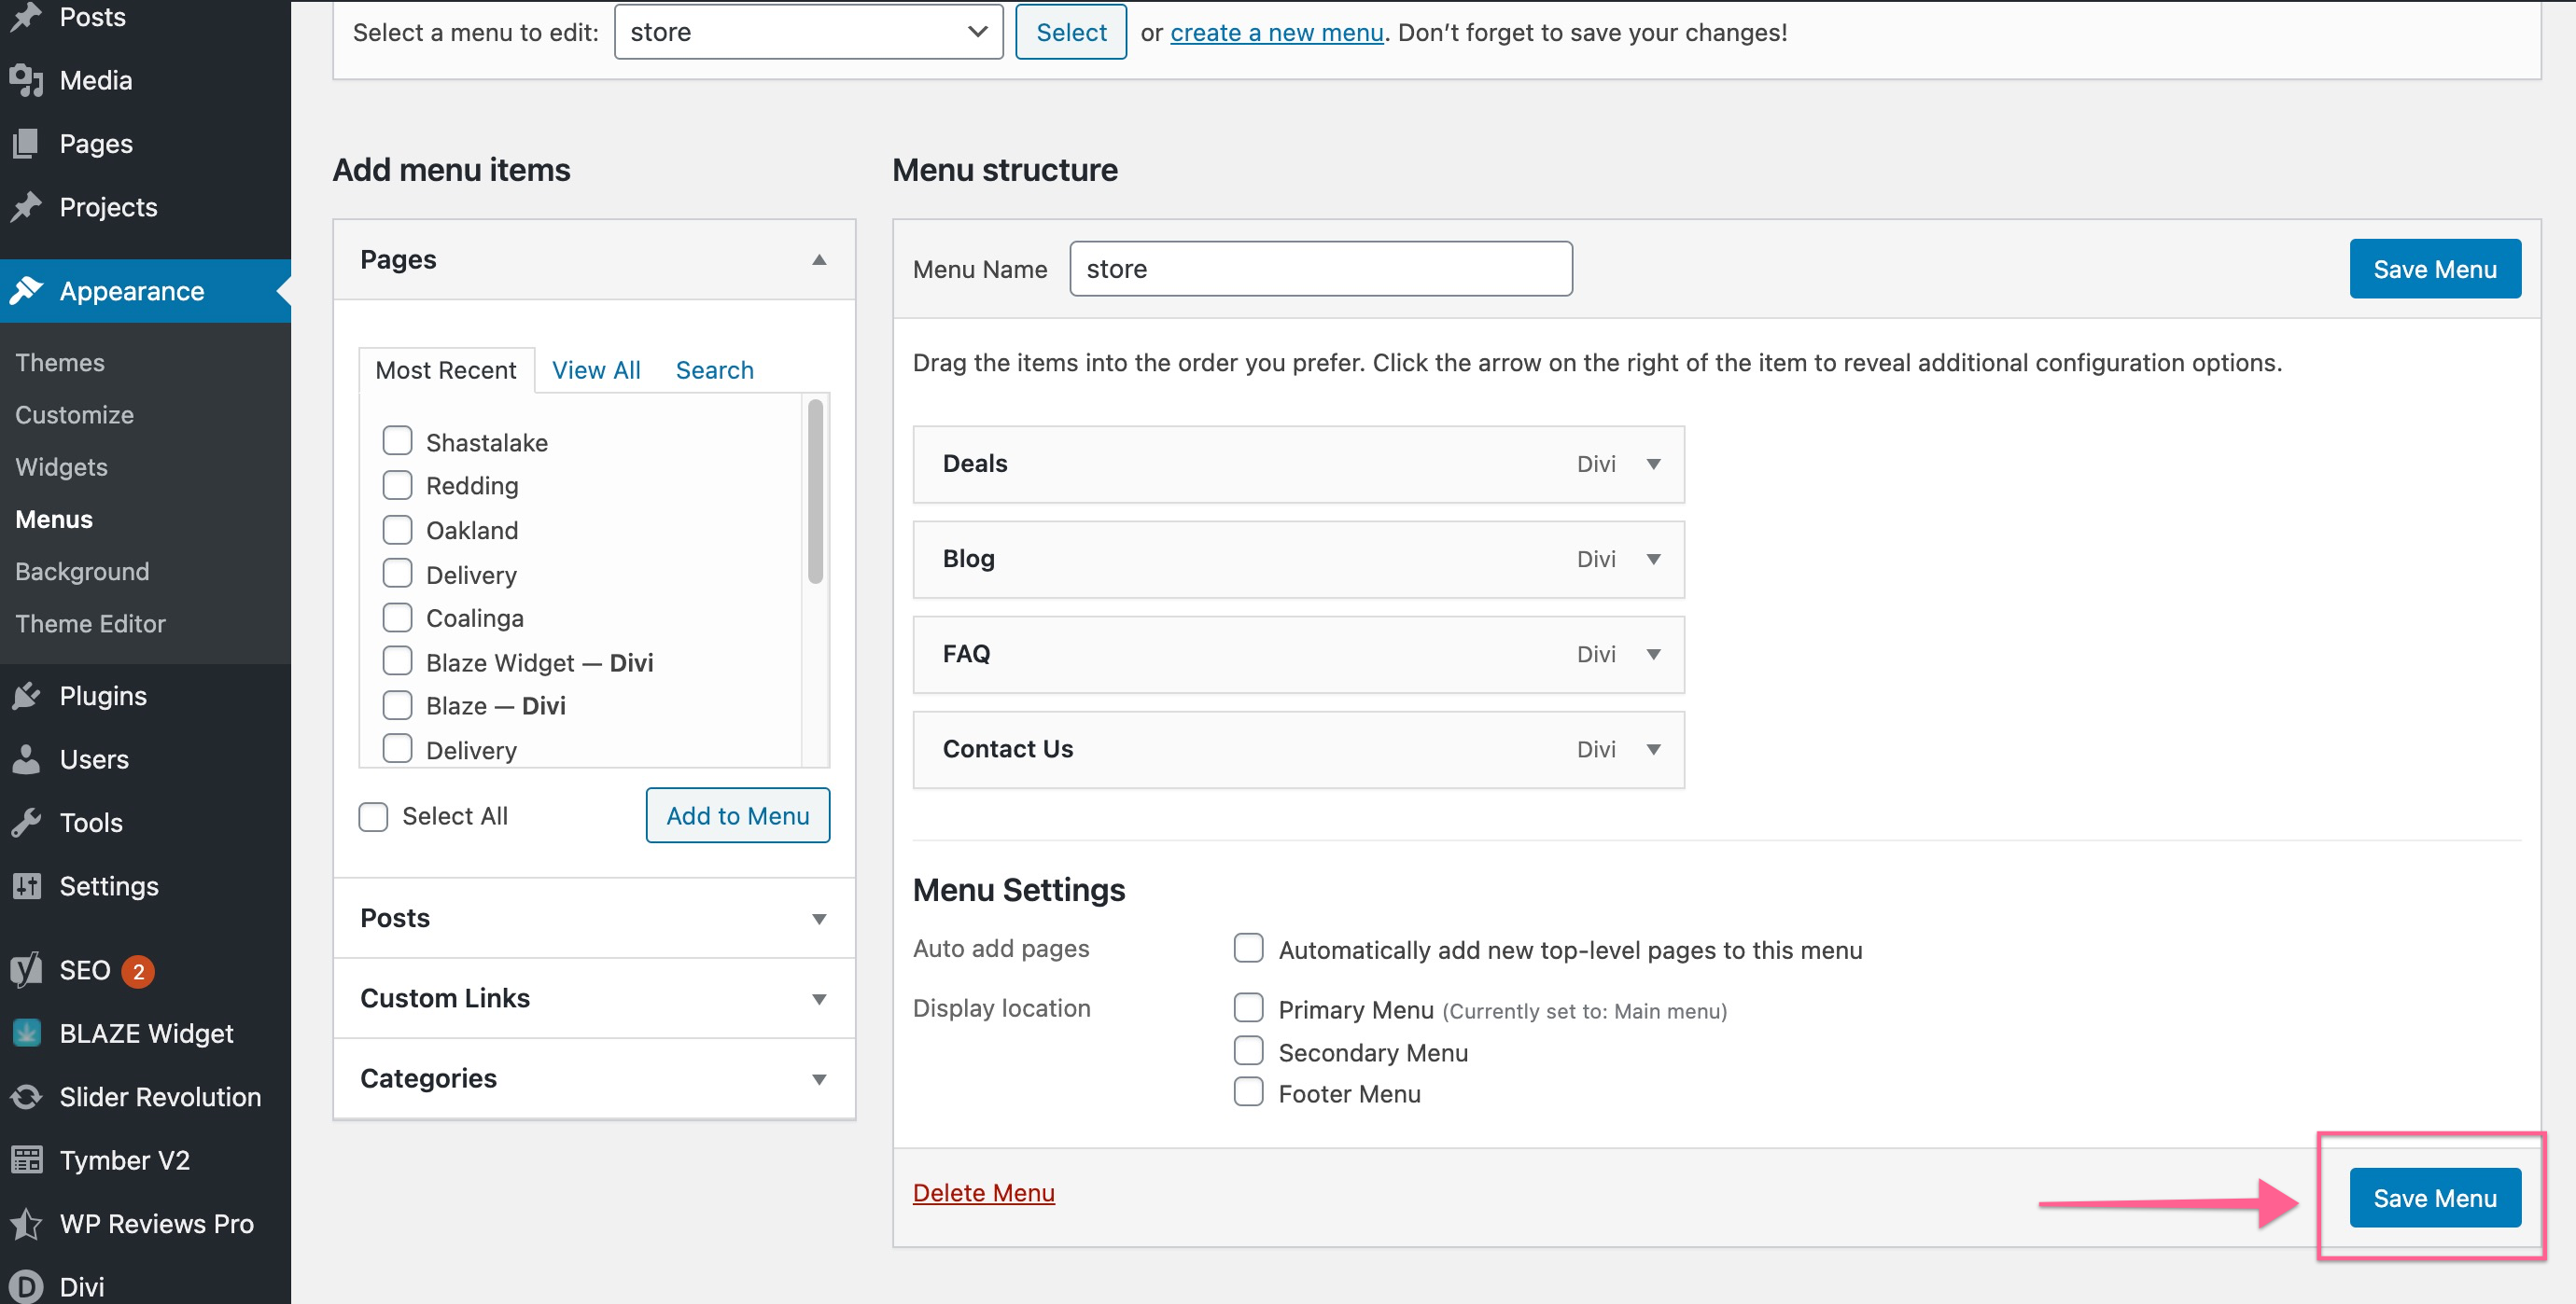Open the 'Select a menu to edit' dropdown

click(x=808, y=32)
